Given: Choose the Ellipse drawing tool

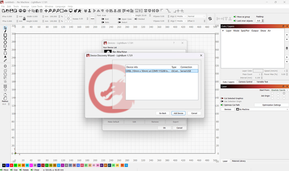Looking at the screenshot, I should (5, 39).
